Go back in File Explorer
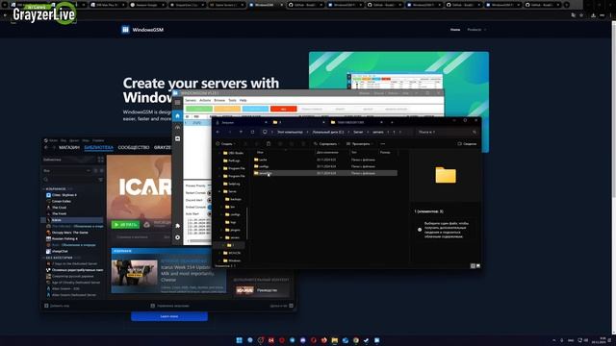616x346 pixels. pos(218,133)
